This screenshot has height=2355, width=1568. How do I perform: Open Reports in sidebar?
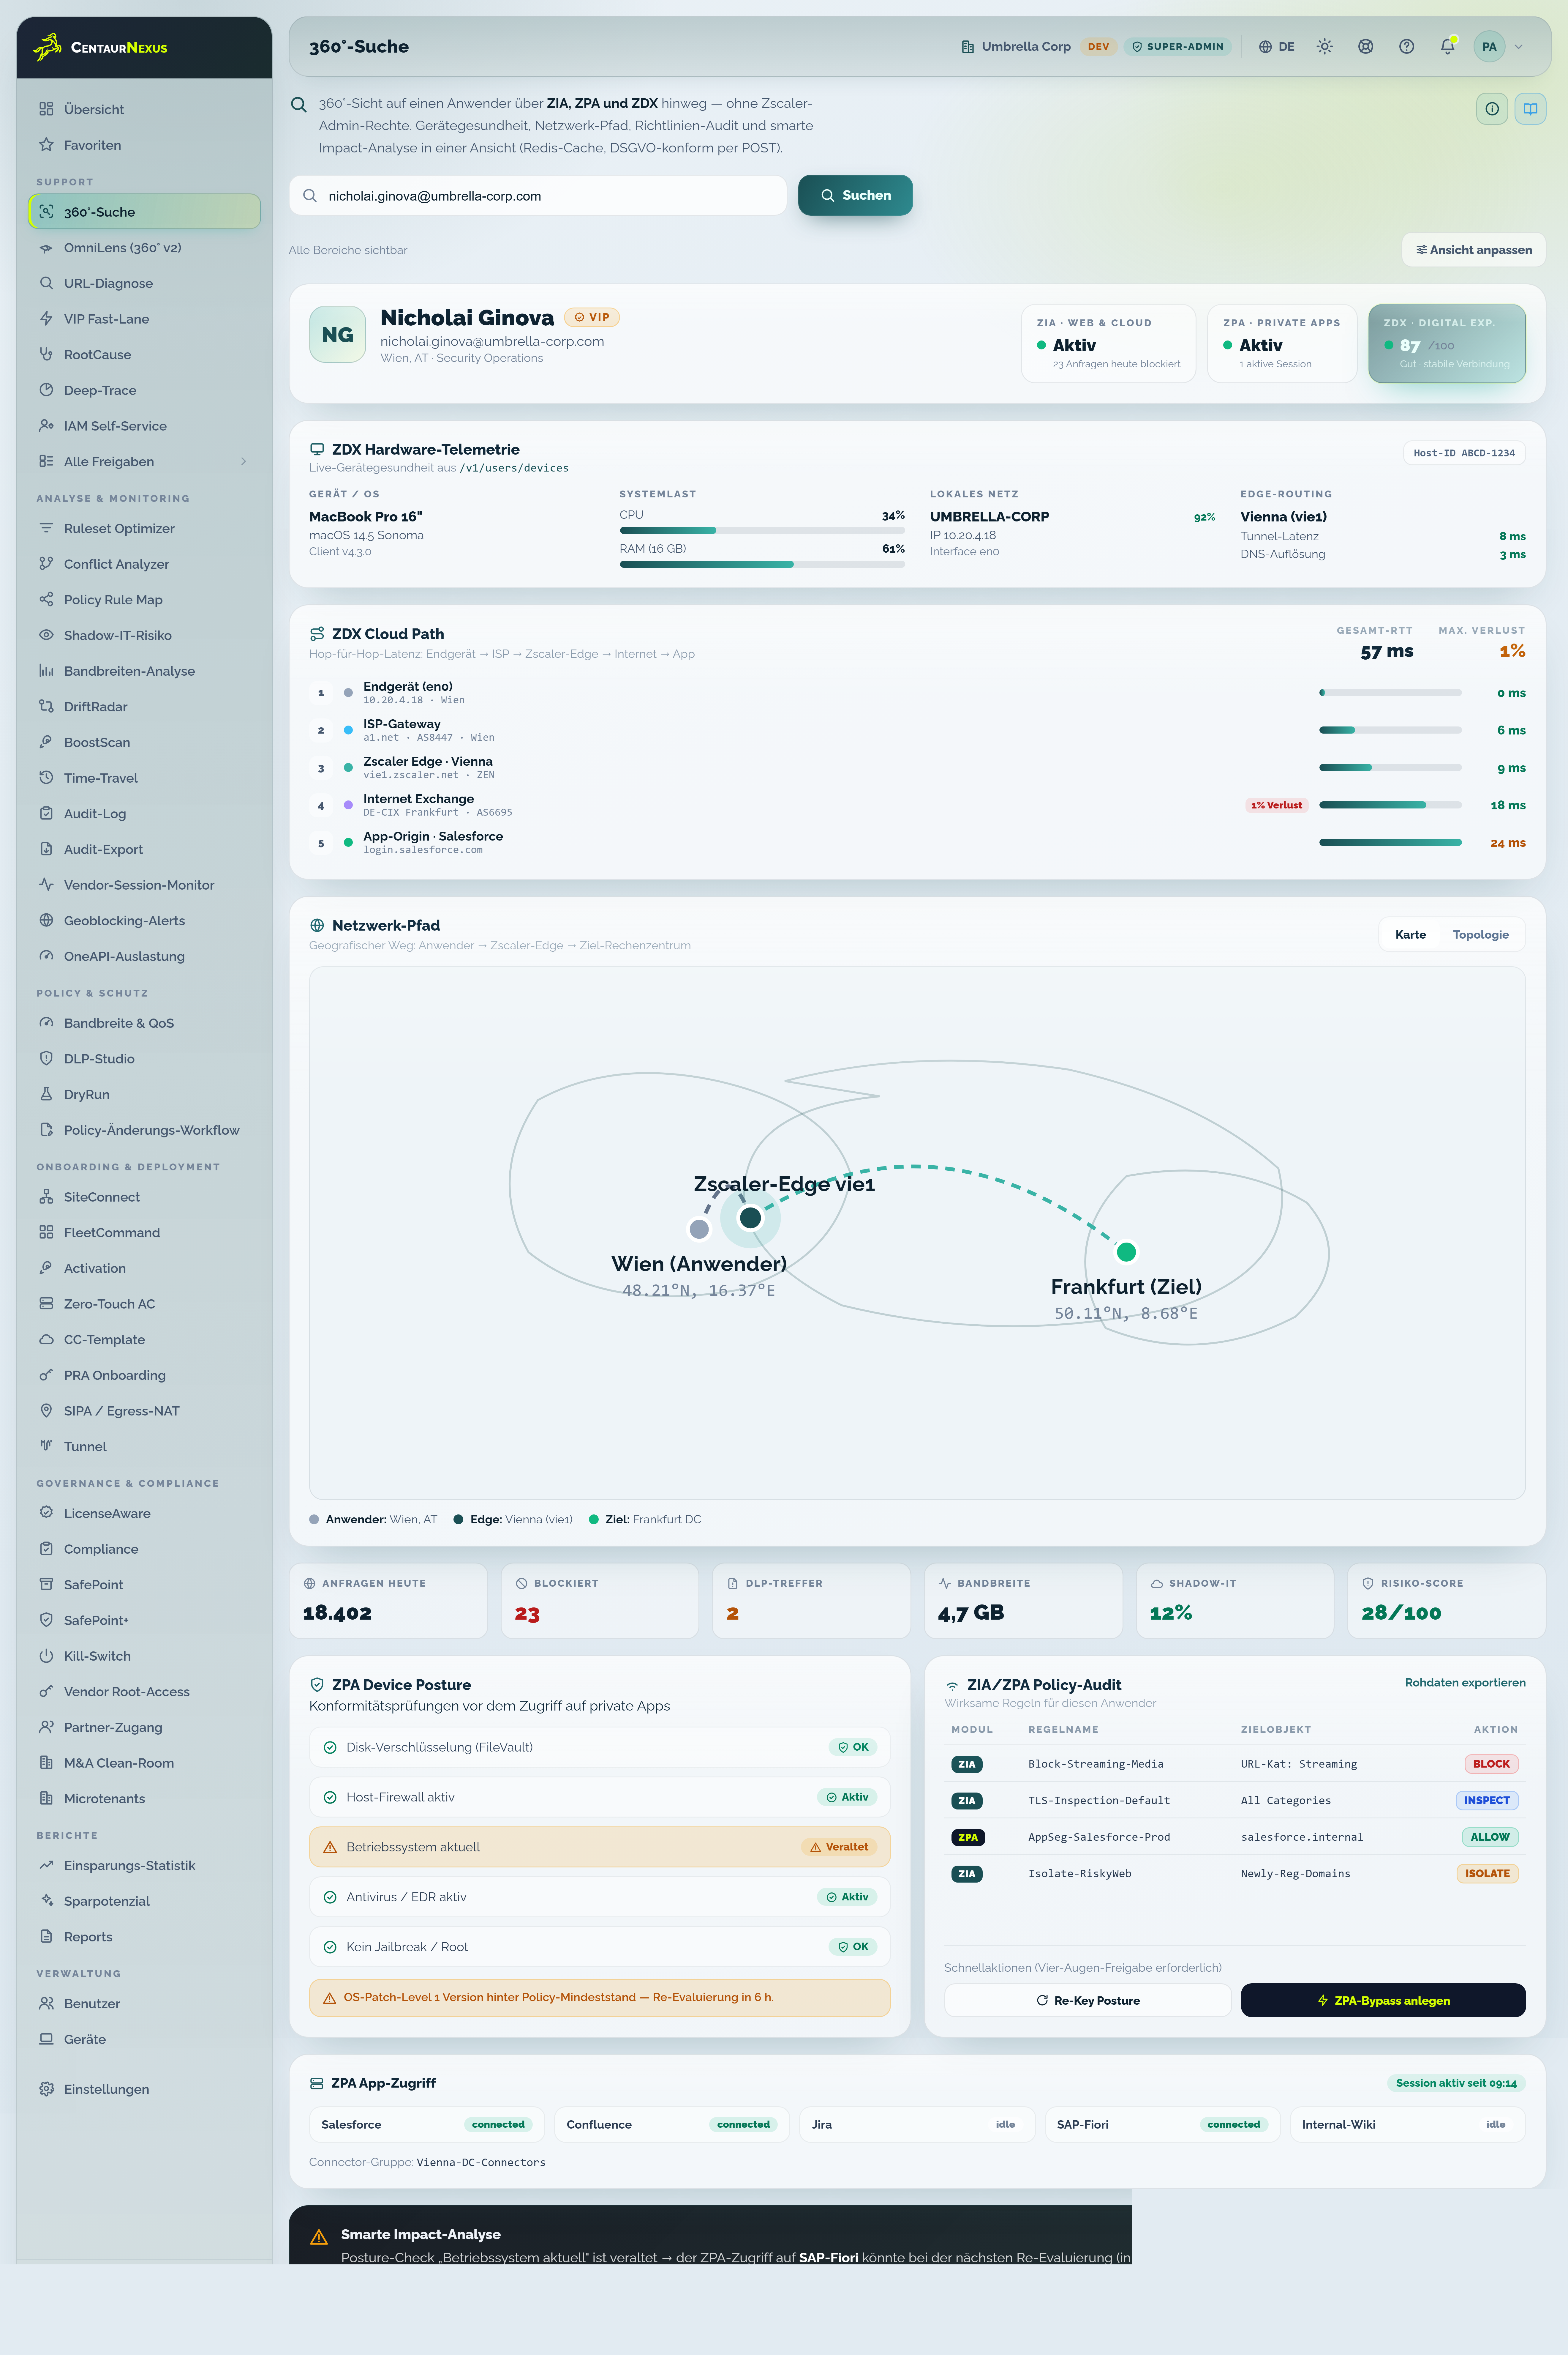[144, 1937]
